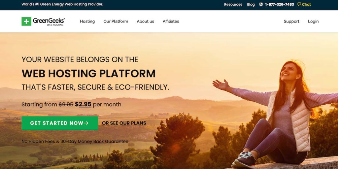Click the Get Started Now button

click(60, 123)
